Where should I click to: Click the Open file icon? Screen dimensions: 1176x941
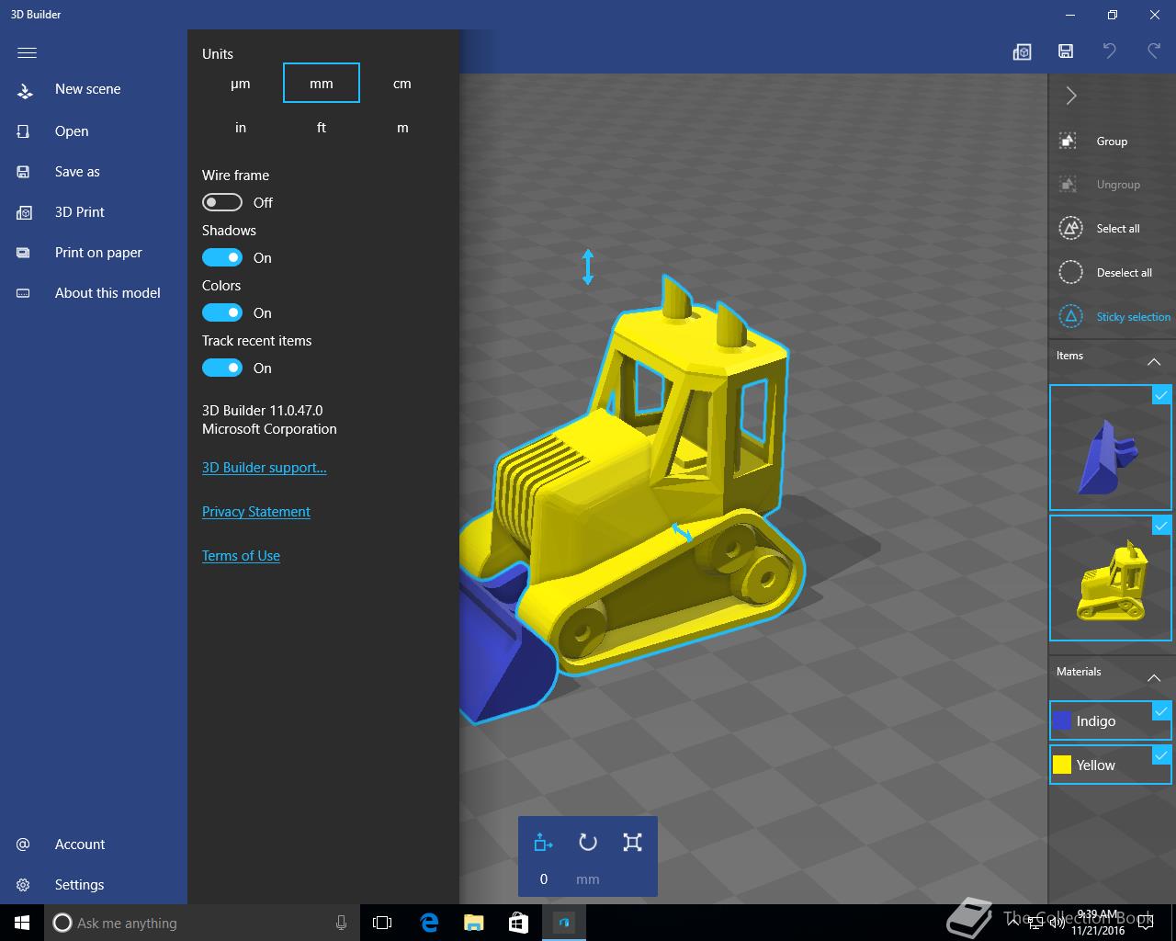[24, 131]
